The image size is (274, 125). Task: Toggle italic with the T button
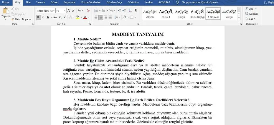(x=43, y=17)
